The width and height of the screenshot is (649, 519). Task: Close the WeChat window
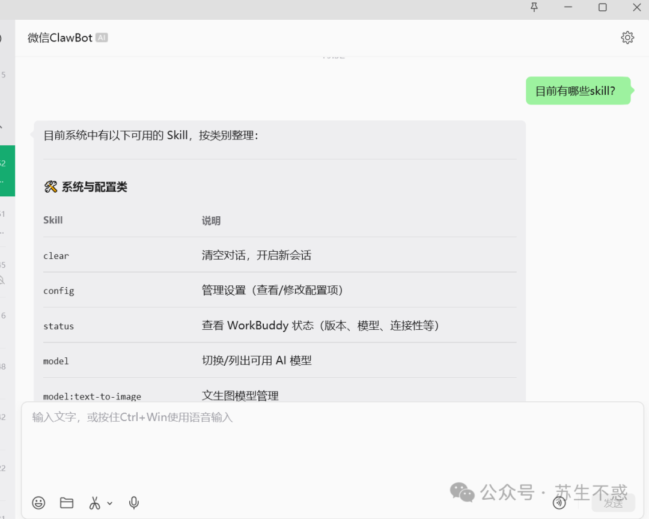pyautogui.click(x=637, y=7)
